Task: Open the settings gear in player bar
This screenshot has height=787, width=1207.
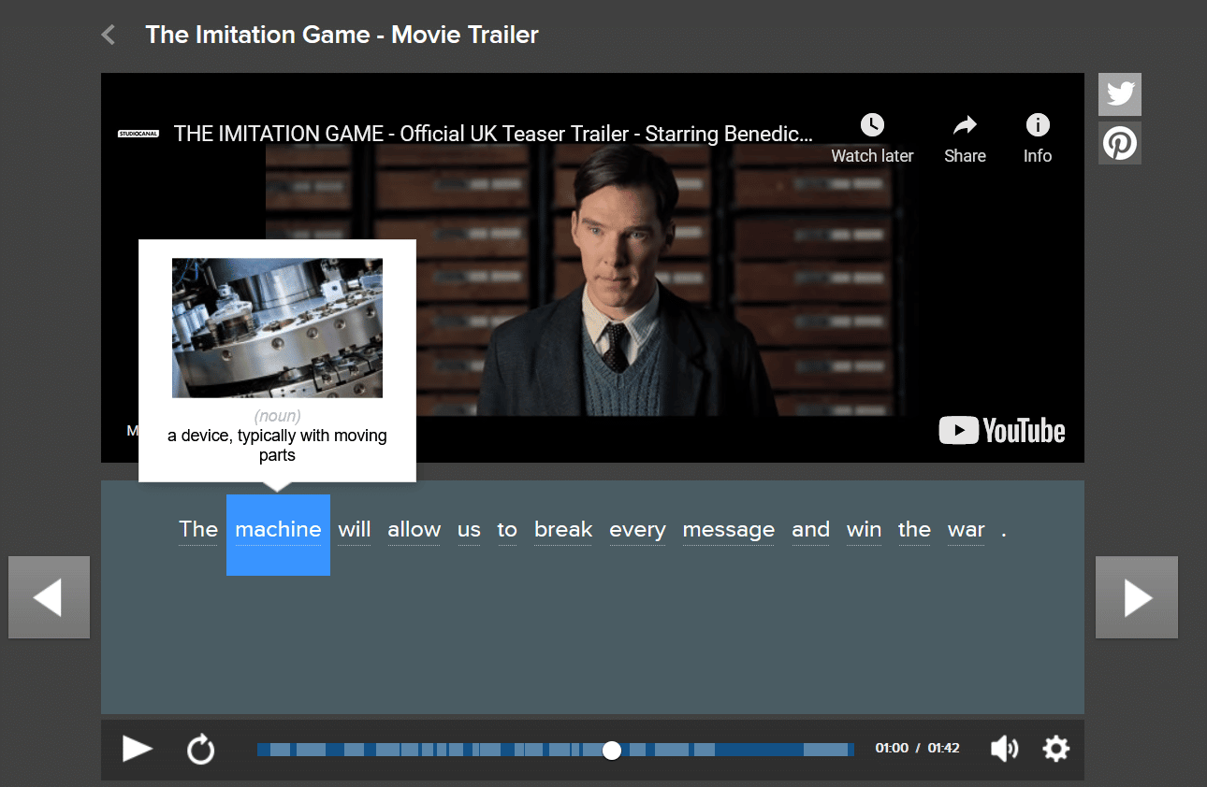Action: pyautogui.click(x=1055, y=749)
